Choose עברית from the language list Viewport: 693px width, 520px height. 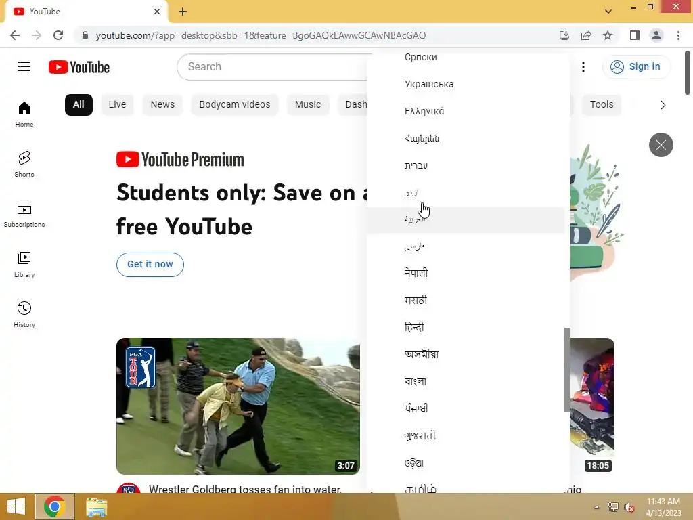[x=466, y=165]
